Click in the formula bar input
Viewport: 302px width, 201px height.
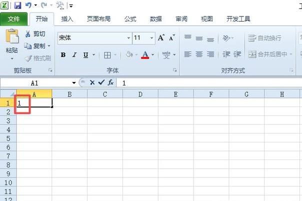pos(209,83)
